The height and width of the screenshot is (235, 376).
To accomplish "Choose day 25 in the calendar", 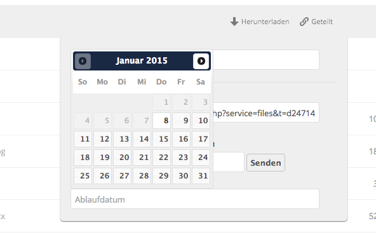I will [x=83, y=176].
